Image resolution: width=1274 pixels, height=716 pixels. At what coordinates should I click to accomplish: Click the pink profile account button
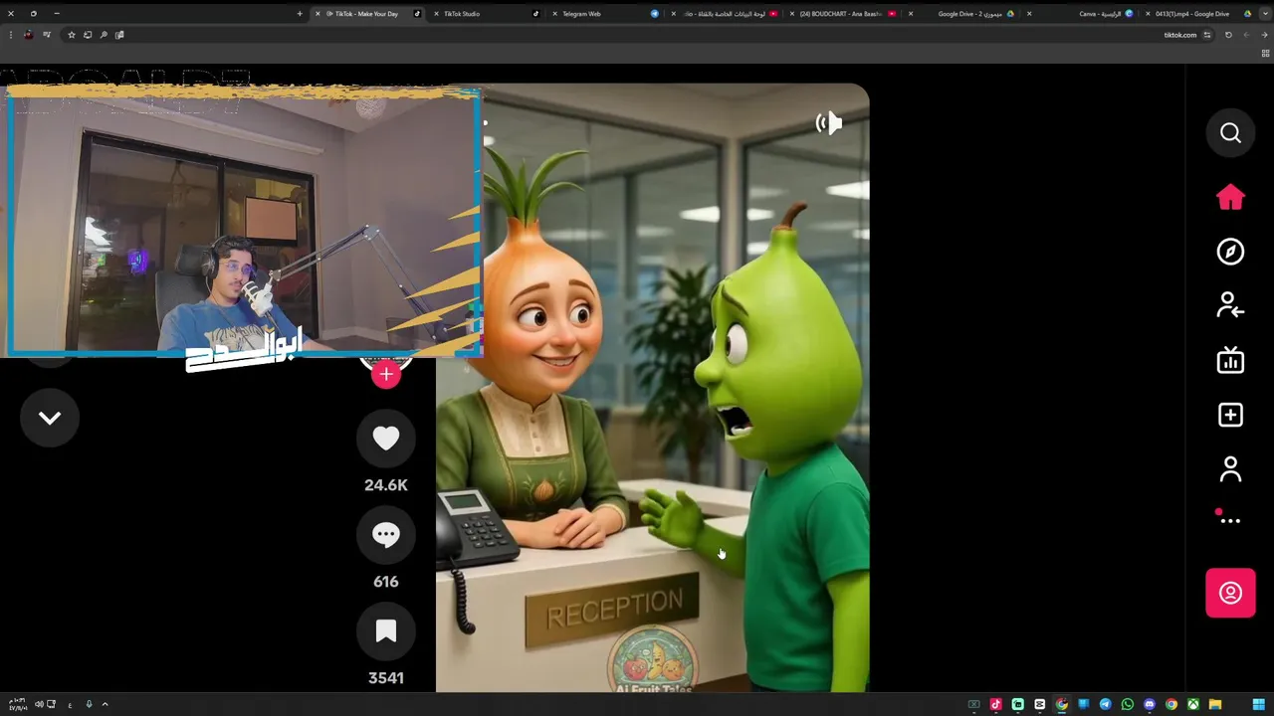point(1230,594)
